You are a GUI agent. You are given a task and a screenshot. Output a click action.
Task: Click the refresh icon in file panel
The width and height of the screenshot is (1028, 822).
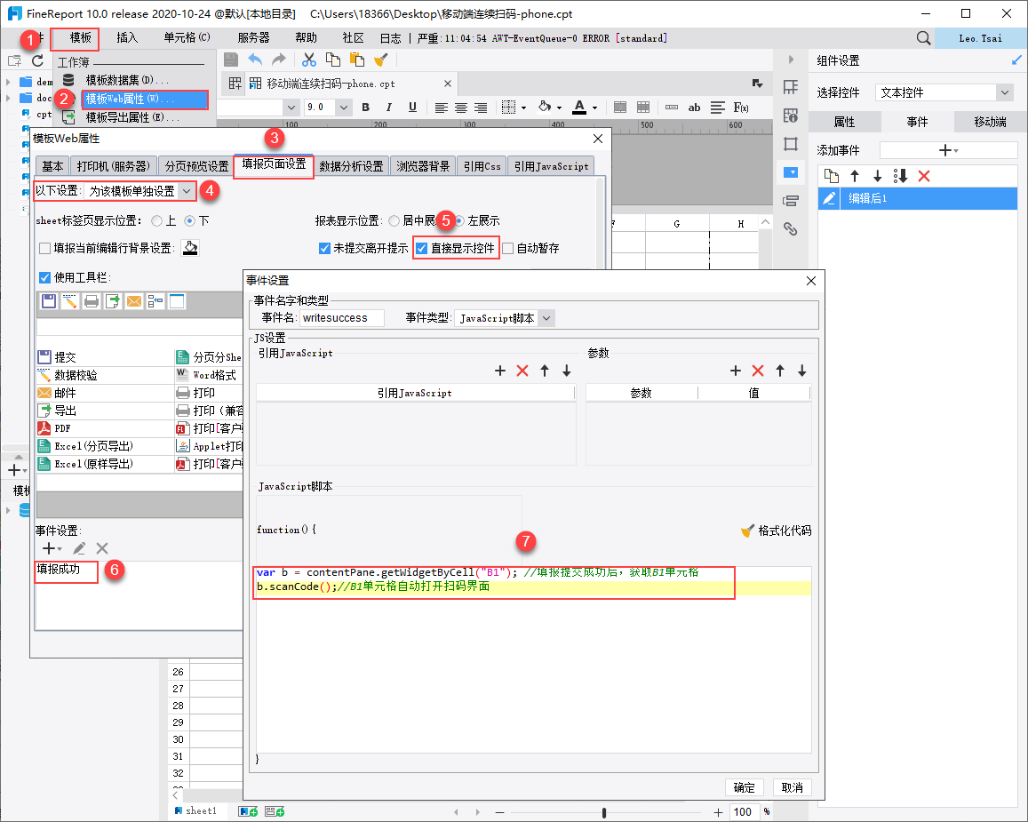[x=37, y=60]
